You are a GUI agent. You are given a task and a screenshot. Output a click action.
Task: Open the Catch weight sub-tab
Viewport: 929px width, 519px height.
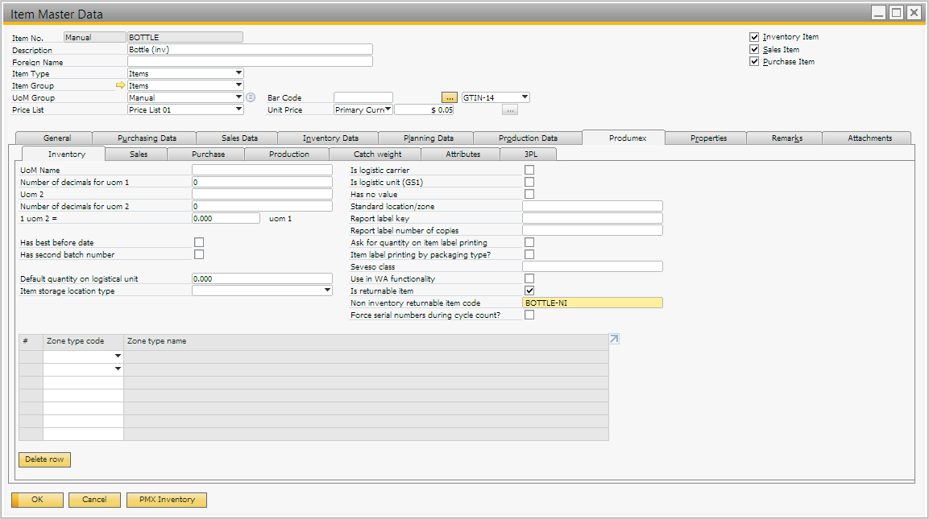pyautogui.click(x=376, y=154)
